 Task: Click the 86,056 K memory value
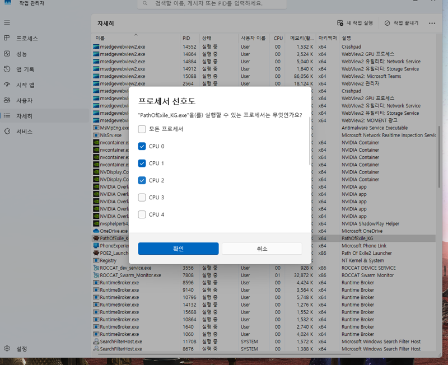(304, 76)
